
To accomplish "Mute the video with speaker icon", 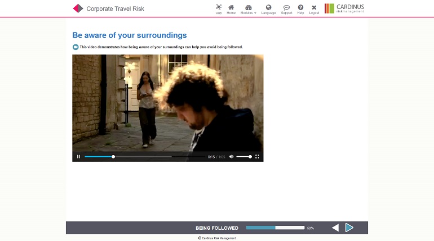I will pyautogui.click(x=232, y=157).
